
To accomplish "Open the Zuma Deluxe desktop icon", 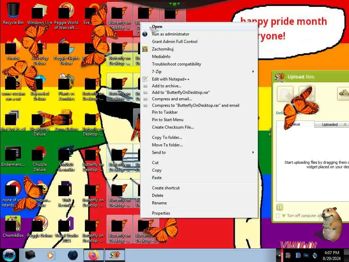I will pos(66,120).
